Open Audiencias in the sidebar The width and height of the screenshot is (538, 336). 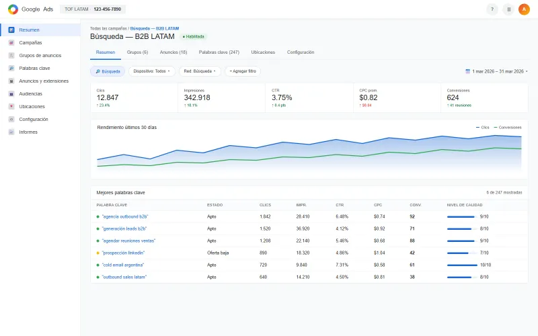[40, 93]
